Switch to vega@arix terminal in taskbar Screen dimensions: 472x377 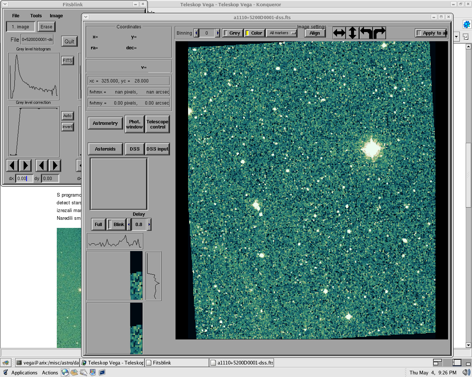pos(48,363)
